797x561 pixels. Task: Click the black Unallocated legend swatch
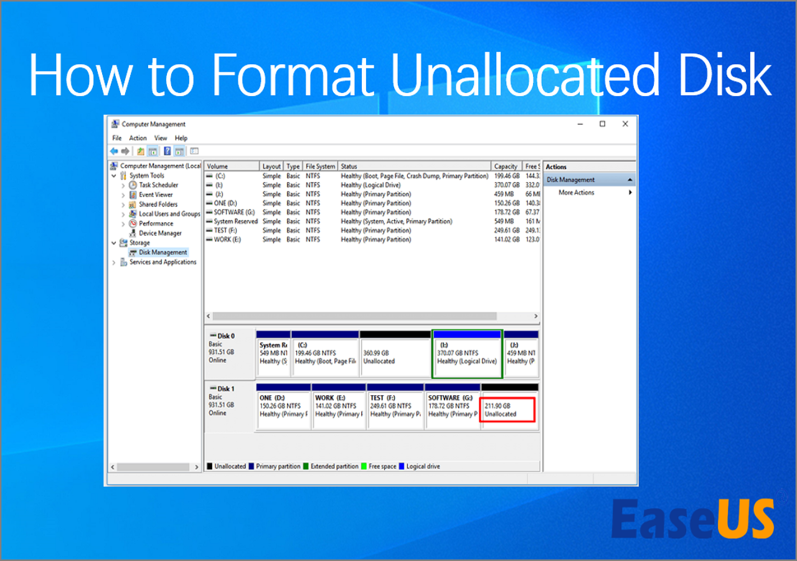click(x=210, y=466)
